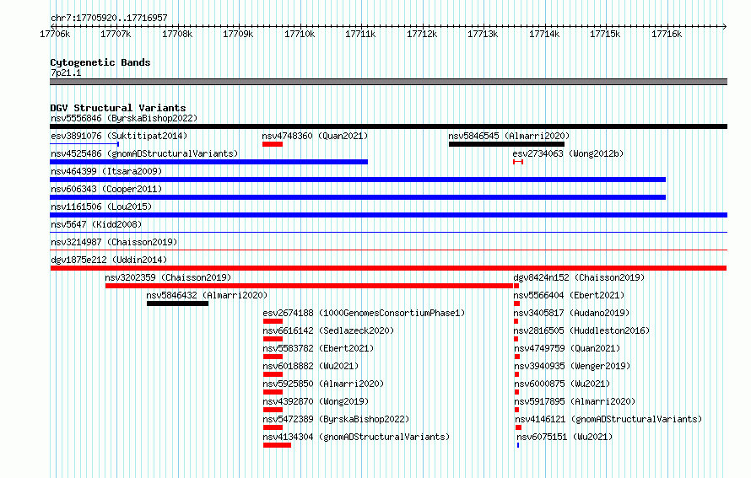
Task: Open variant nsv464399 (Itsara2009)
Action: coord(106,171)
